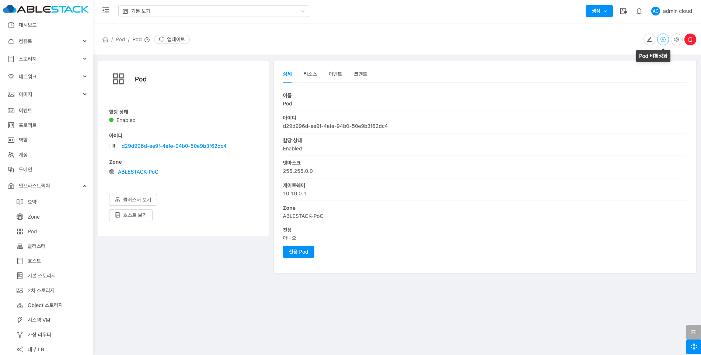Click the Pod settings gear icon in toolbar
701x355 pixels.
pos(676,39)
